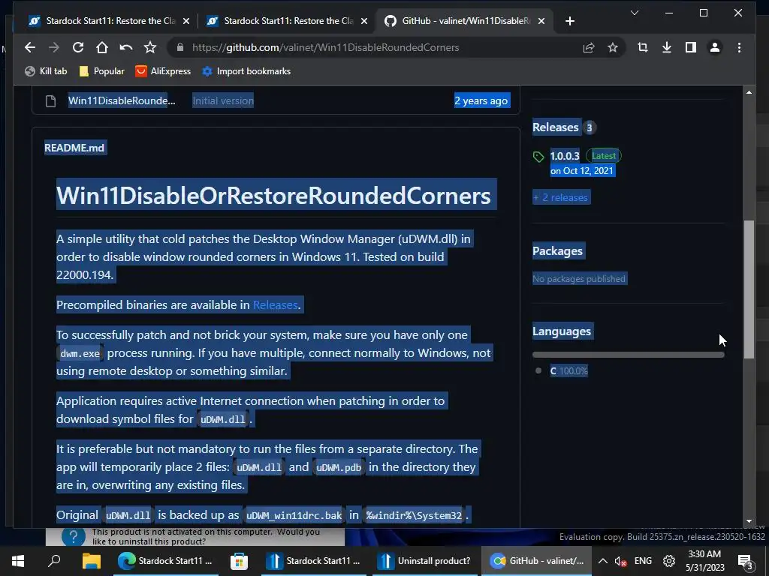The image size is (769, 576).
Task: Reload the GitHub page
Action: tap(78, 47)
